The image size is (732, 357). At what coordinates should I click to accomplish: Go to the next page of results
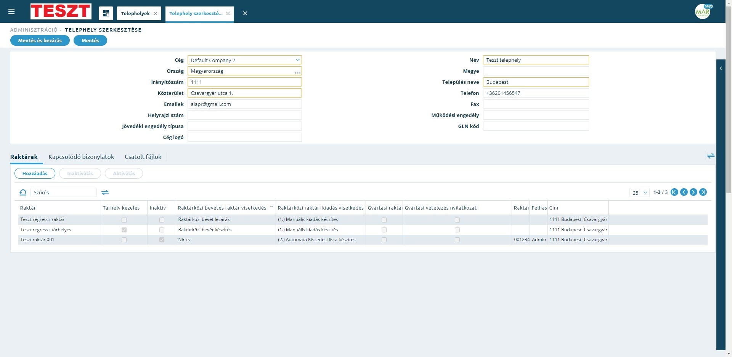tap(693, 192)
